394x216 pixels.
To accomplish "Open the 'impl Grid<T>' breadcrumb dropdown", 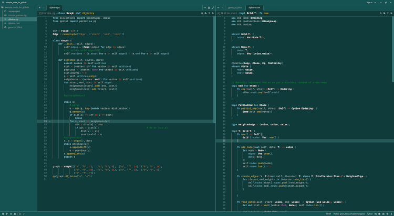I will click(248, 13).
